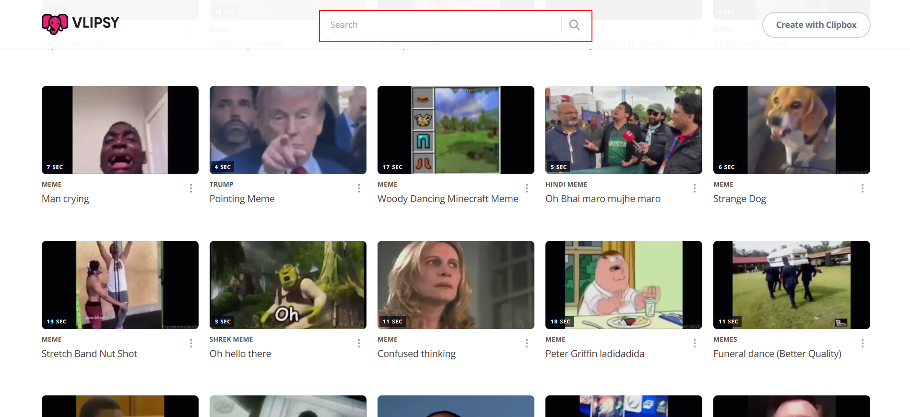Open options menu for Pointing Meme

point(359,188)
